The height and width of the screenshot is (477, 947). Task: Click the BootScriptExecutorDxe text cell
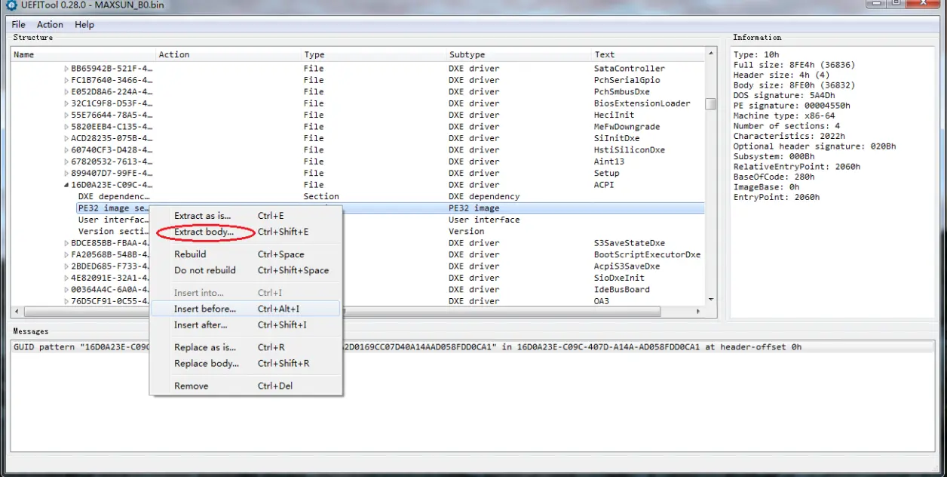pyautogui.click(x=647, y=254)
